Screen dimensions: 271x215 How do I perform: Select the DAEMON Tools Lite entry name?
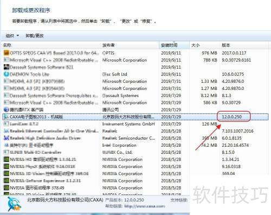(29, 74)
